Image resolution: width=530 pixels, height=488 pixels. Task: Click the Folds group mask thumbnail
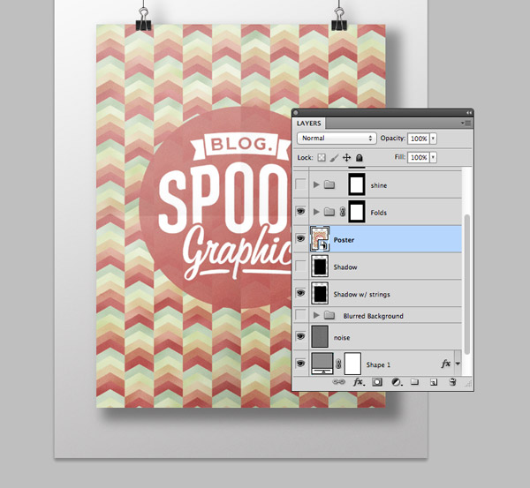(x=357, y=212)
